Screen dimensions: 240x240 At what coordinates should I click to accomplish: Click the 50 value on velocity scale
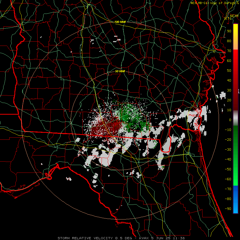point(229,71)
